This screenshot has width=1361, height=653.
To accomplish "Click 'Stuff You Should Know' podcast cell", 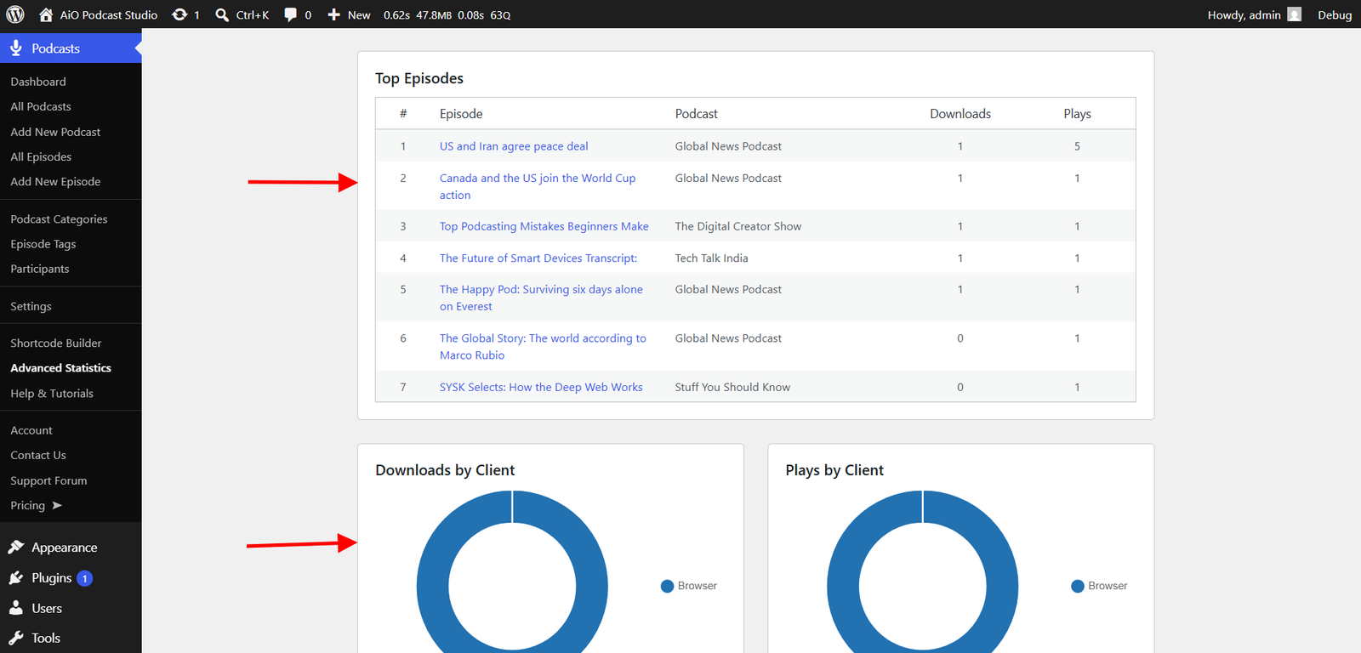I will coord(732,387).
